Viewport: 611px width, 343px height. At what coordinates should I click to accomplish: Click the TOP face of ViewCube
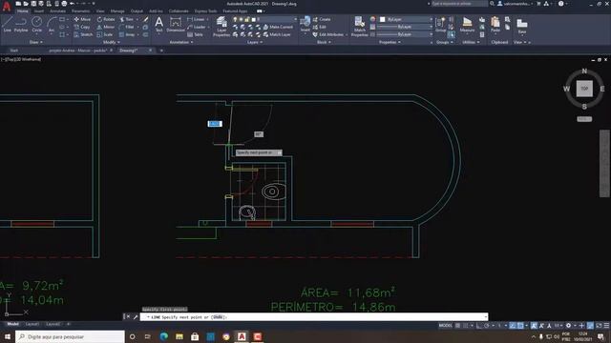point(584,89)
